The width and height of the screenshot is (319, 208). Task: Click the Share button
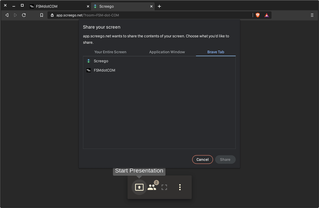point(225,159)
